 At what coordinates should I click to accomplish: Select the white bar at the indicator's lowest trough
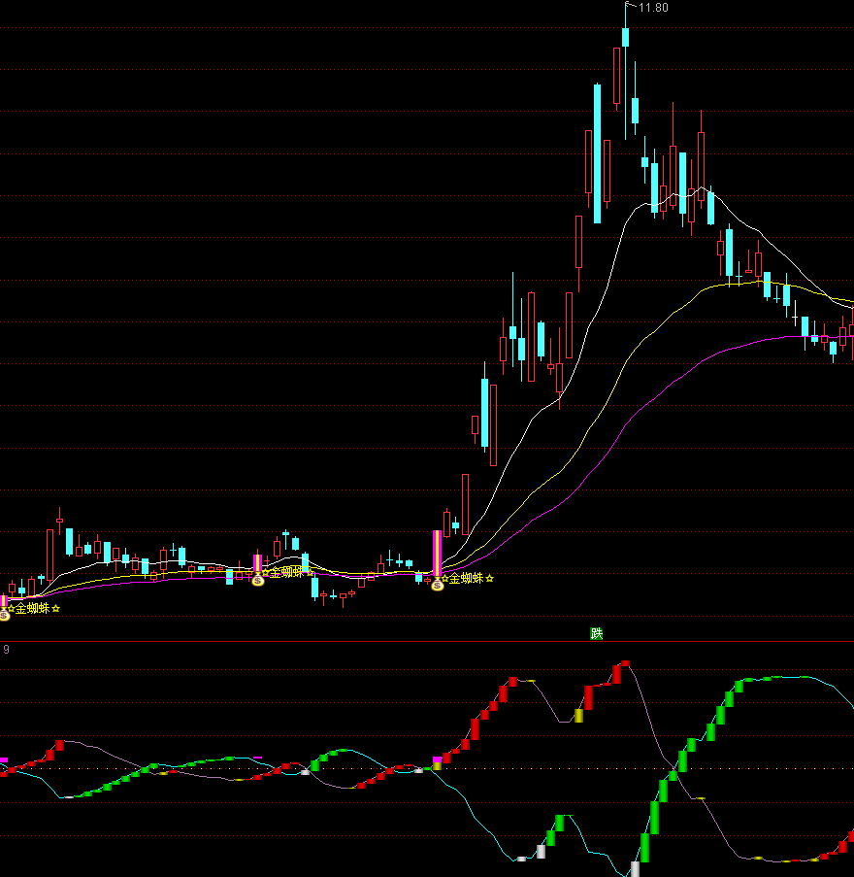(x=636, y=868)
